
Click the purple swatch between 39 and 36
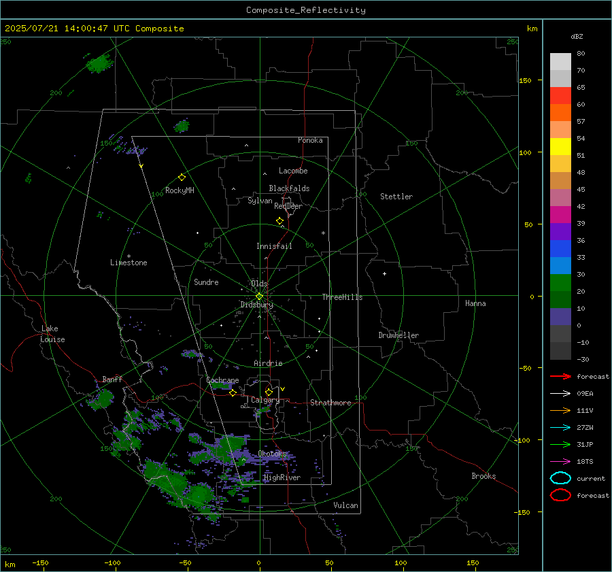coord(560,231)
